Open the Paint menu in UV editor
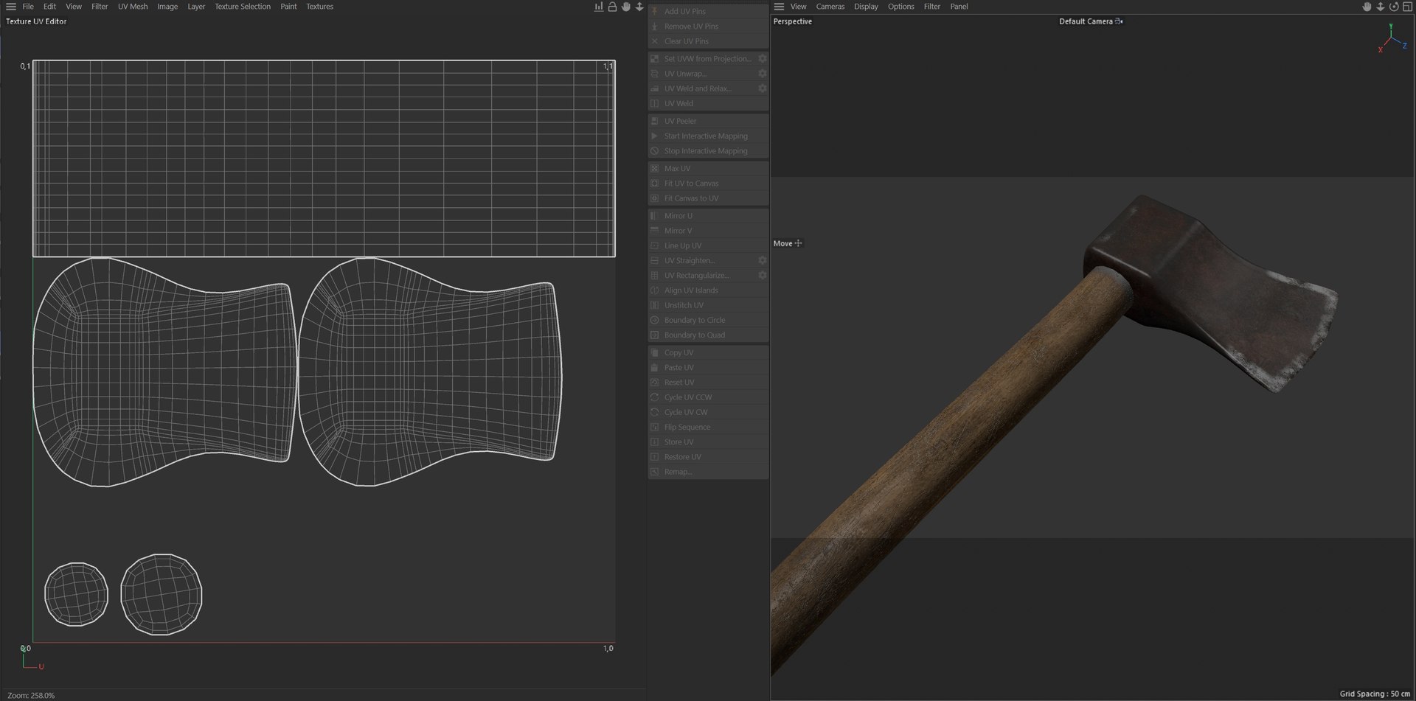Screen dimensions: 1416x701 [x=288, y=7]
